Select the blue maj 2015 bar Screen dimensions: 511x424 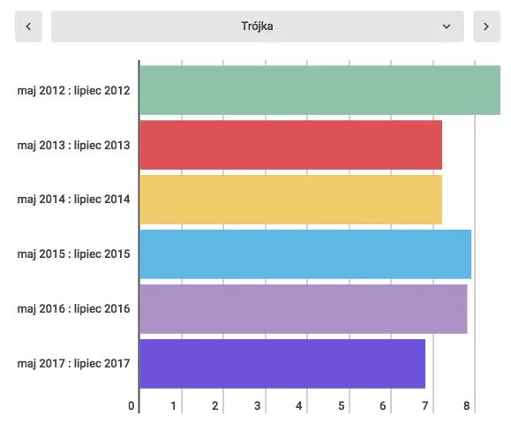(x=305, y=254)
